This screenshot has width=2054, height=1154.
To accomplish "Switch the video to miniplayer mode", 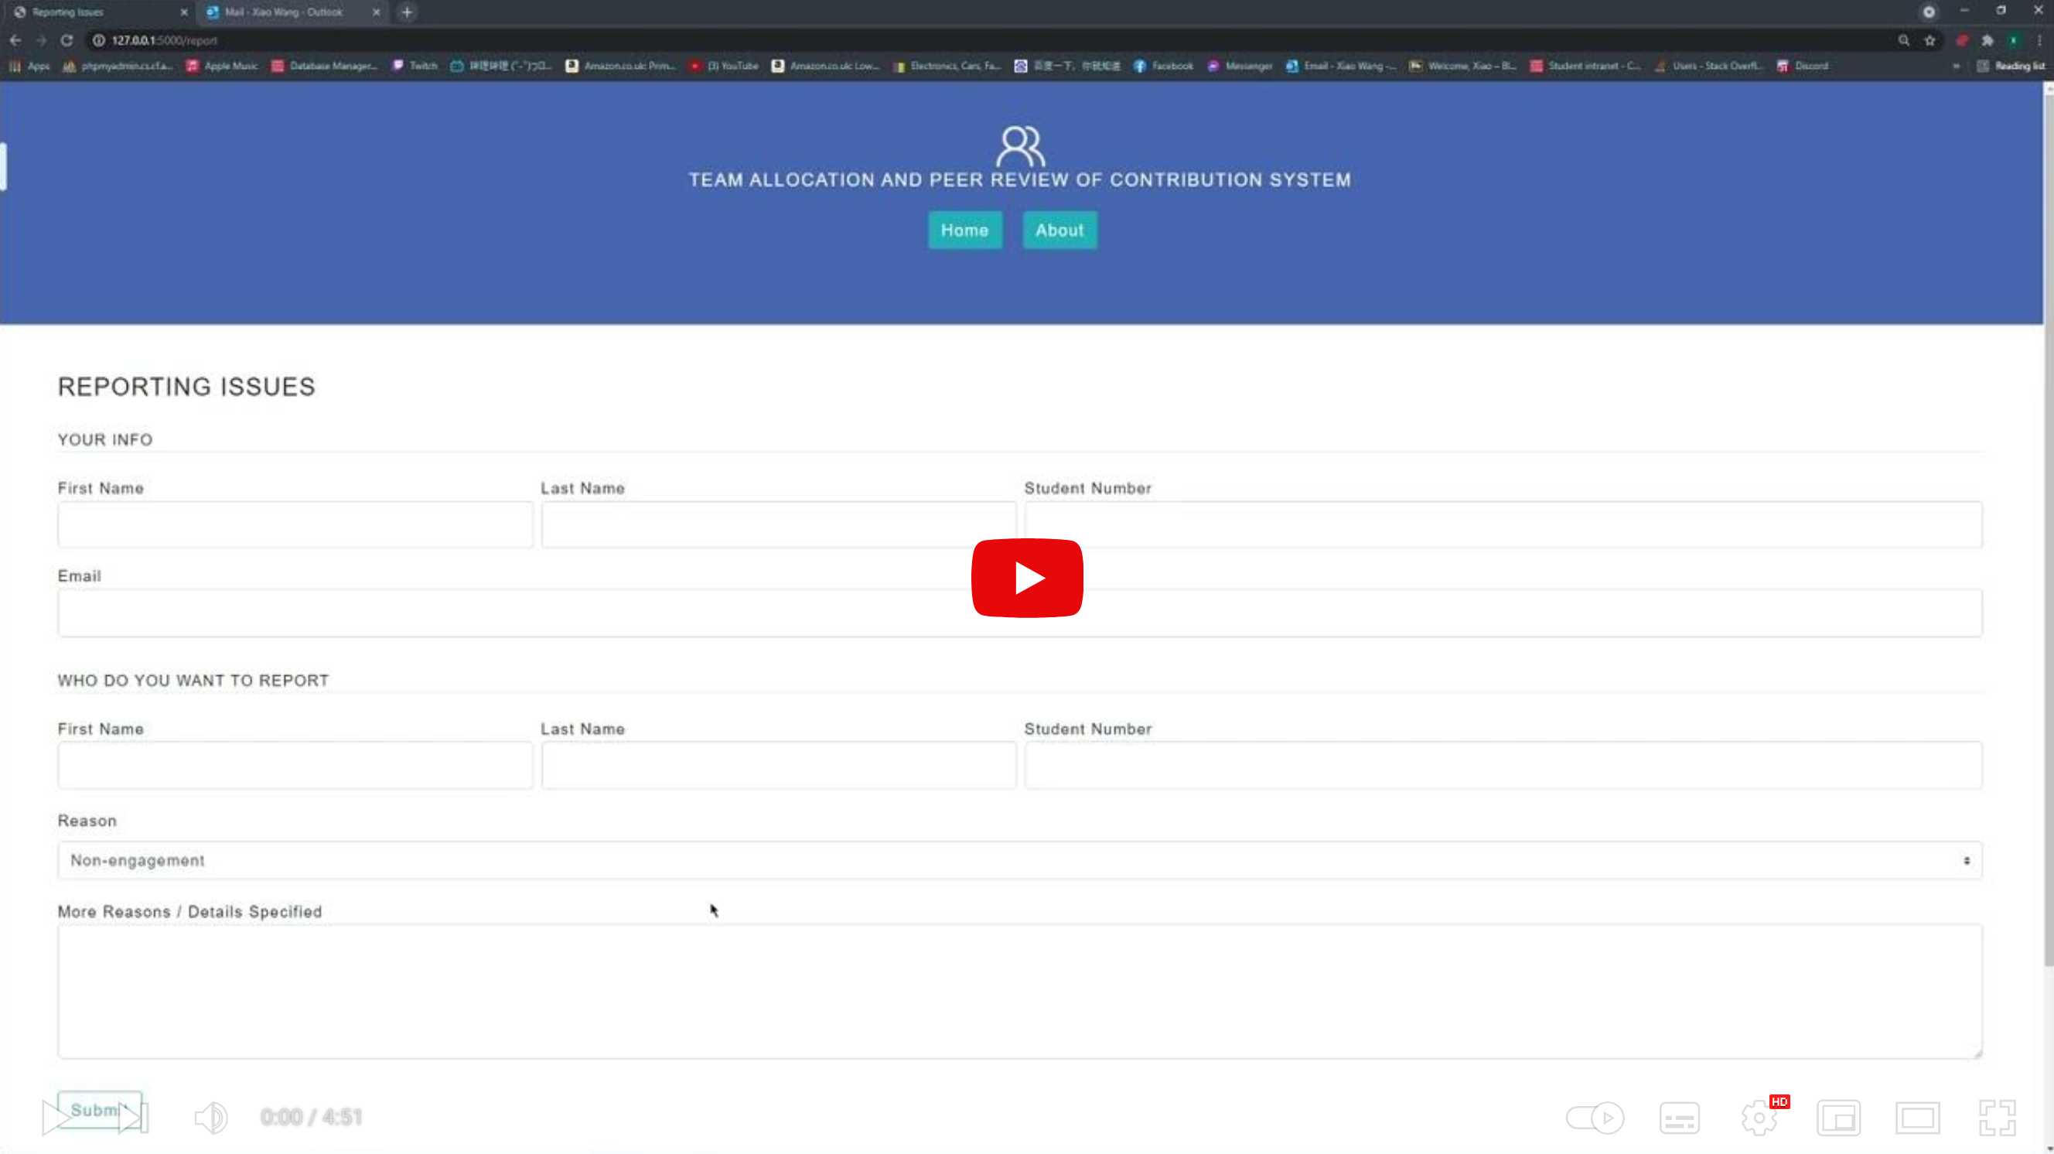I will [x=1840, y=1118].
